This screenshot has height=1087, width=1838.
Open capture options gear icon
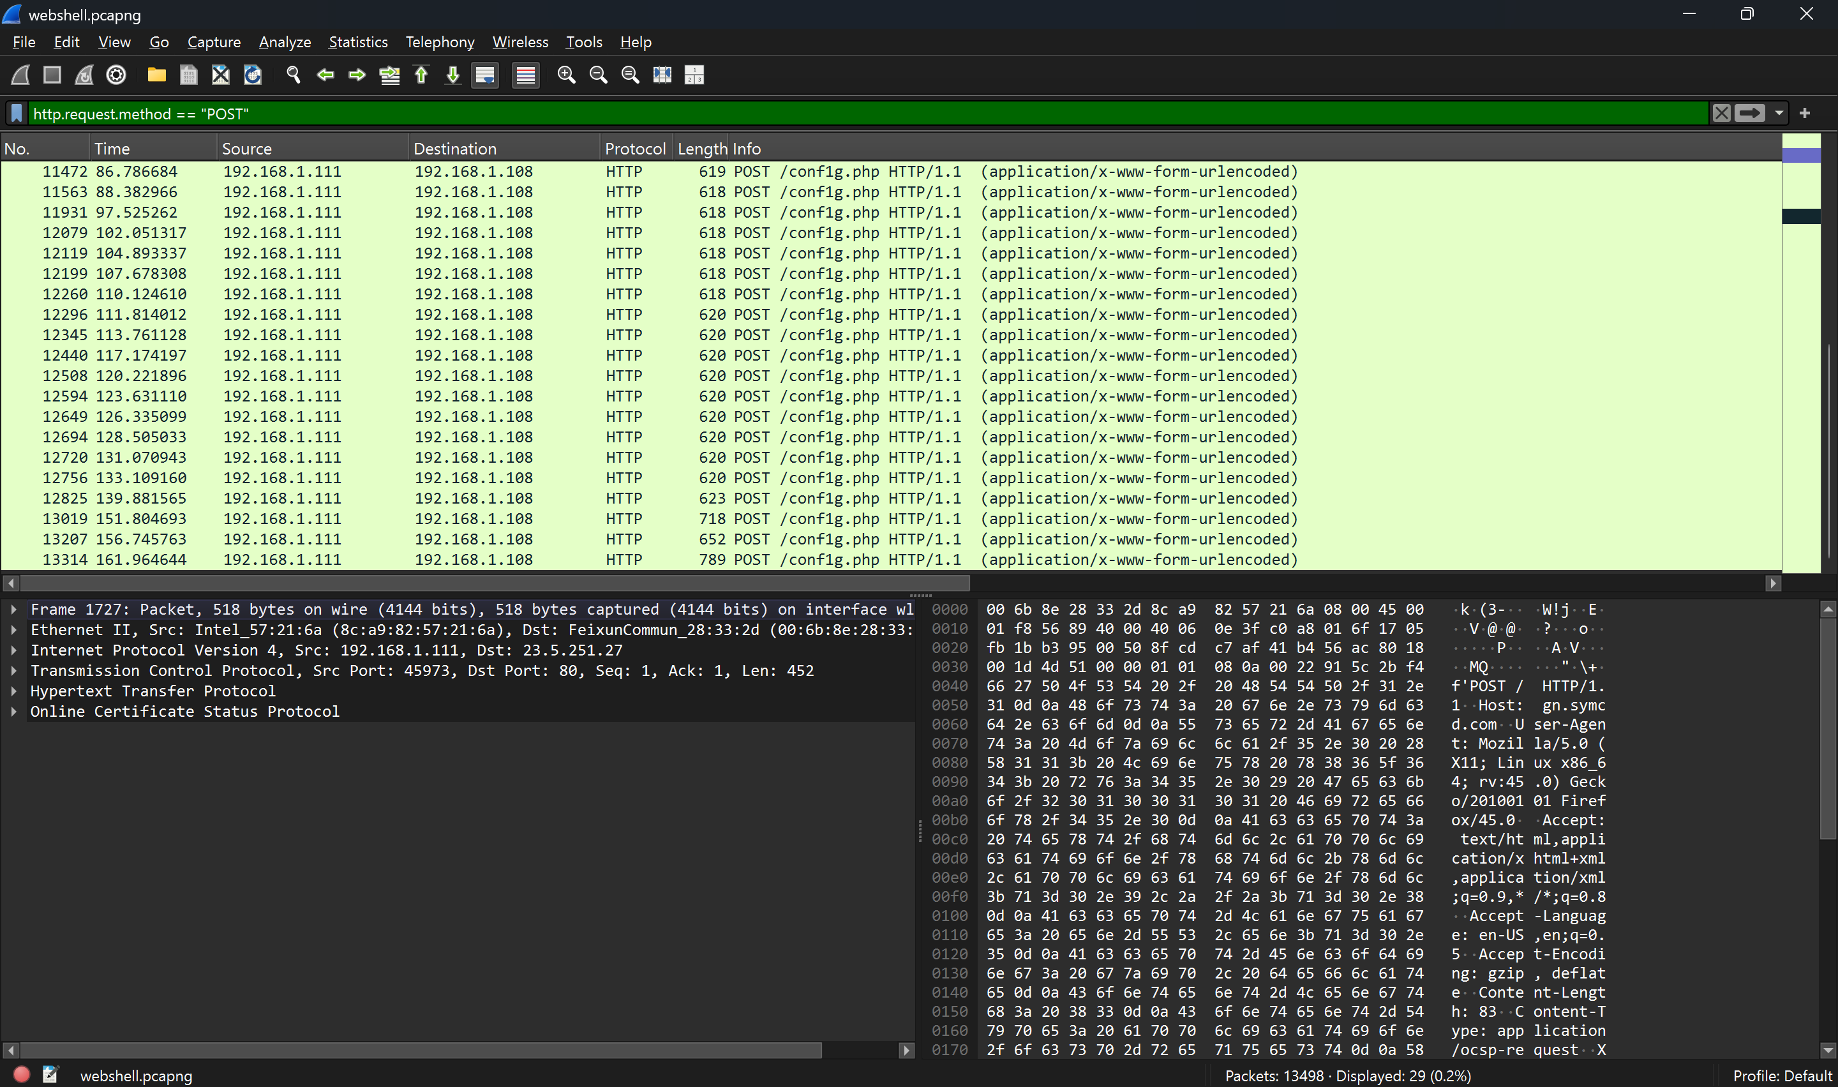pyautogui.click(x=116, y=75)
